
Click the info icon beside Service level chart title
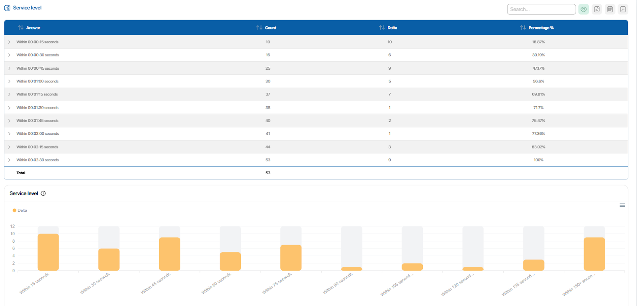pos(43,193)
